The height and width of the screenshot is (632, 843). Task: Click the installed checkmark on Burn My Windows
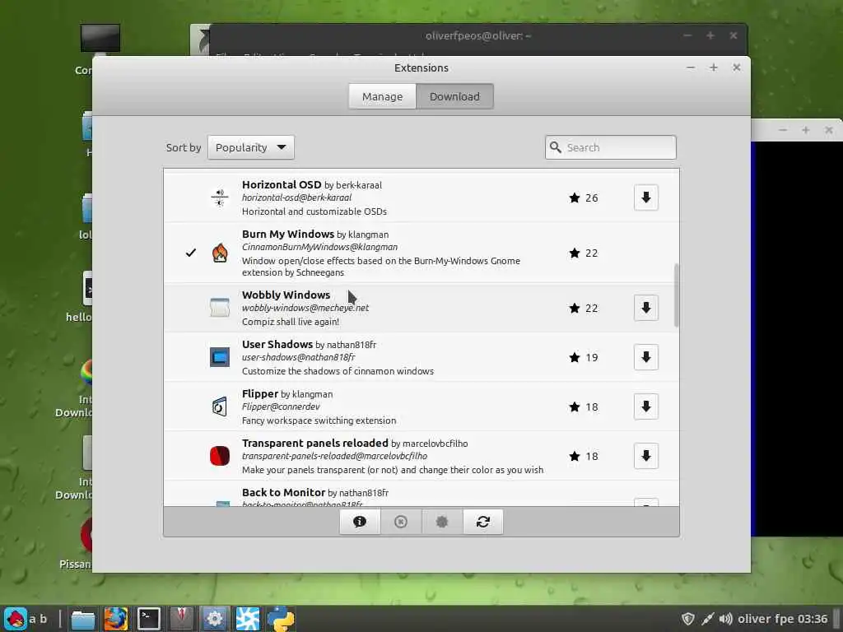pos(191,253)
